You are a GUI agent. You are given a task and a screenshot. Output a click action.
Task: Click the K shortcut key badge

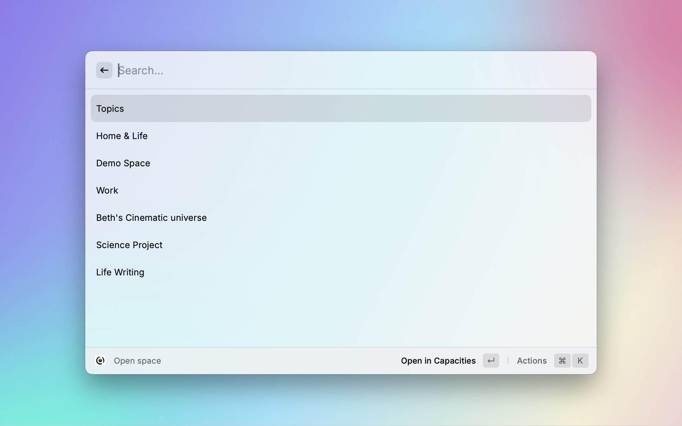point(580,361)
